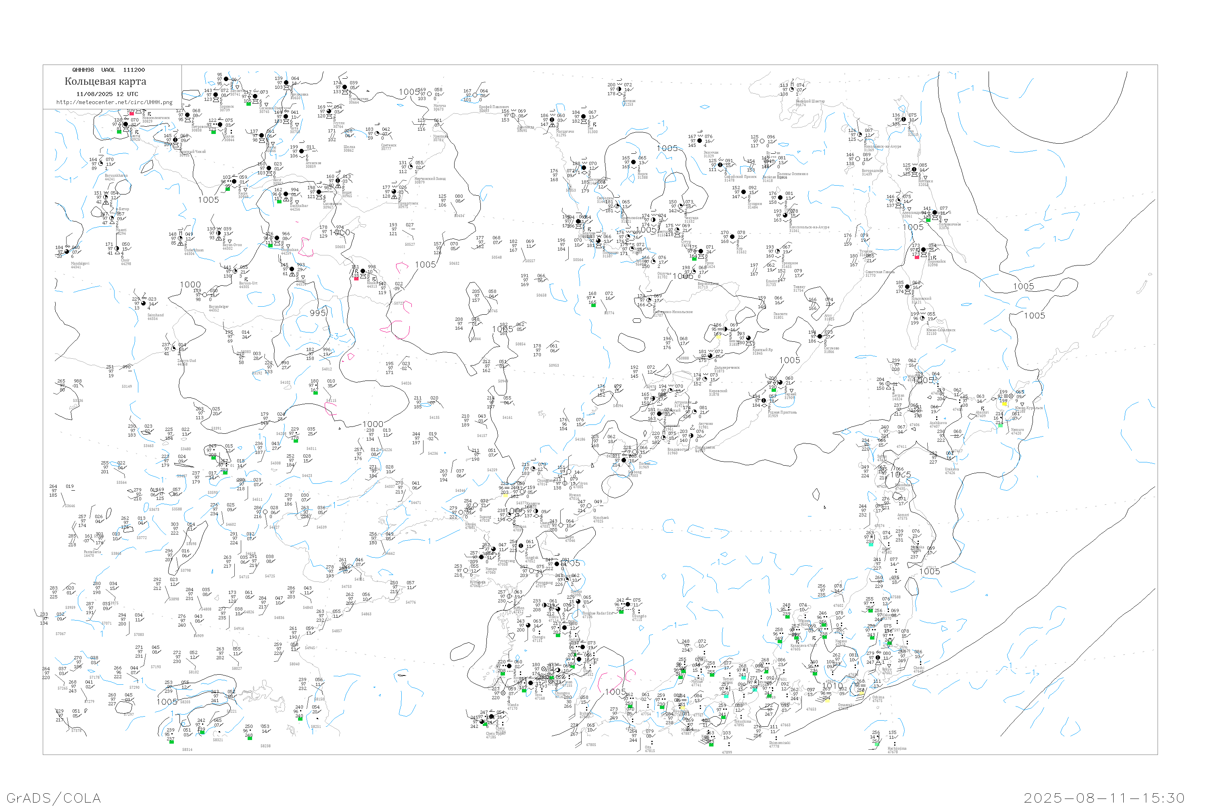The height and width of the screenshot is (807, 1210).
Task: Click the Владивосток station circle symbol
Action: tap(663, 438)
